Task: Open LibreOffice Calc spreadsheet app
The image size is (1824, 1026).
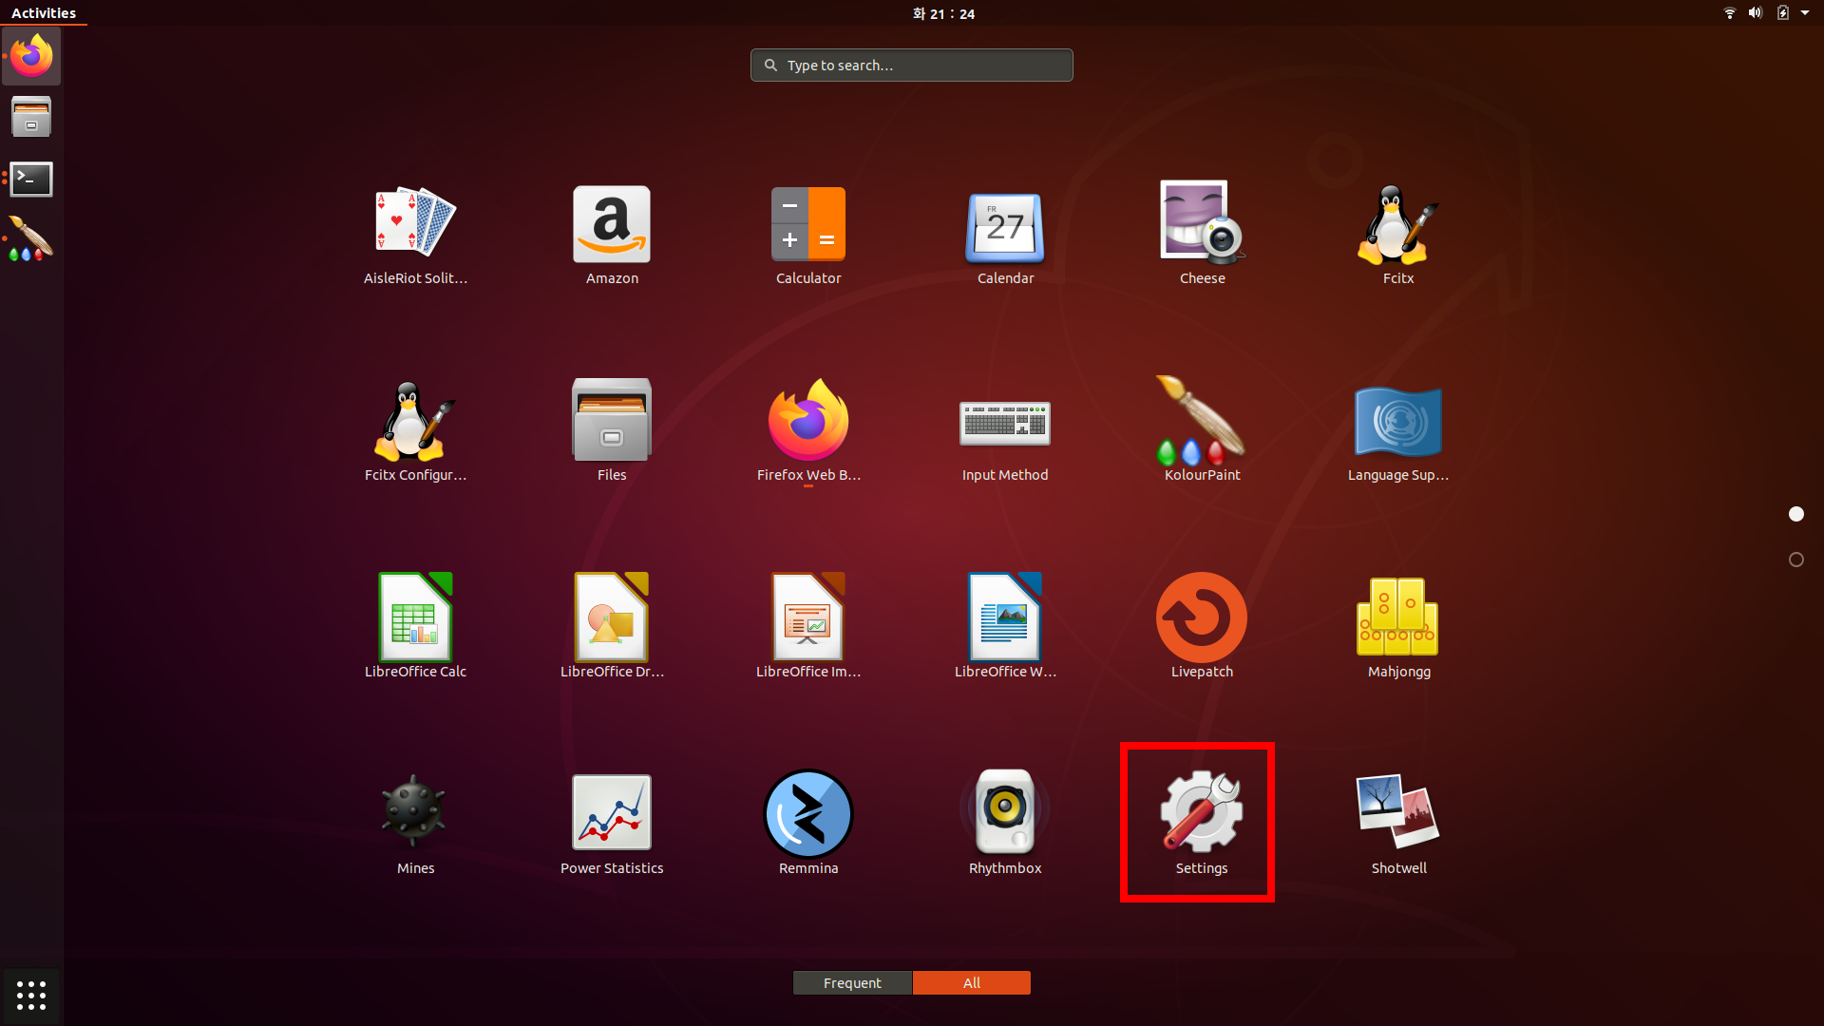Action: [415, 617]
